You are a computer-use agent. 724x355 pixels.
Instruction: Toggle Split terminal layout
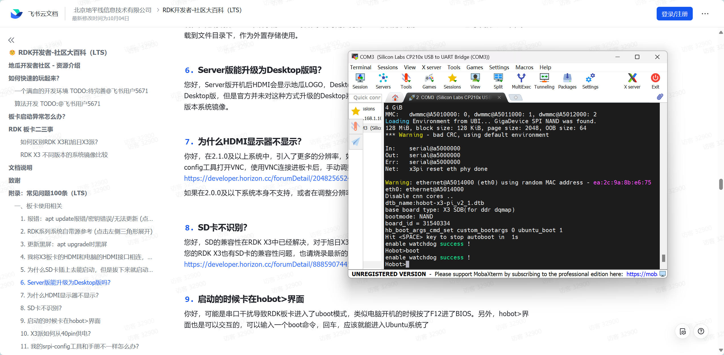point(498,81)
